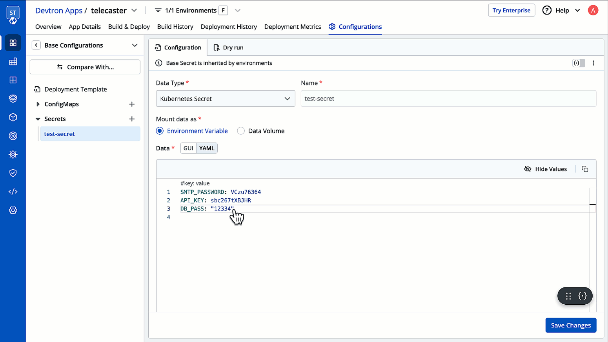Open the three-dot menu beside the inheritance notice
The image size is (608, 342).
(593, 63)
